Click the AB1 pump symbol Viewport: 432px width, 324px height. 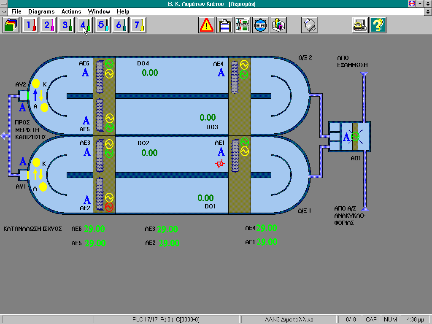tap(355, 136)
